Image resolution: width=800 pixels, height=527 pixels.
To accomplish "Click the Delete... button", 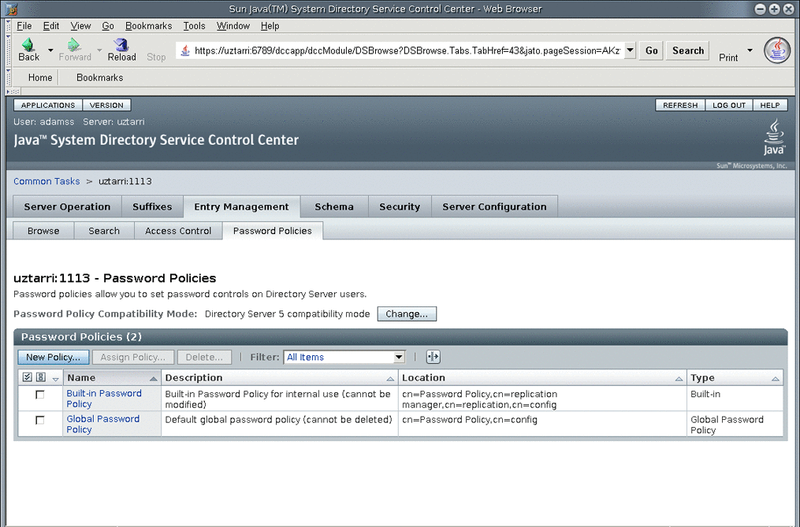I will [204, 357].
